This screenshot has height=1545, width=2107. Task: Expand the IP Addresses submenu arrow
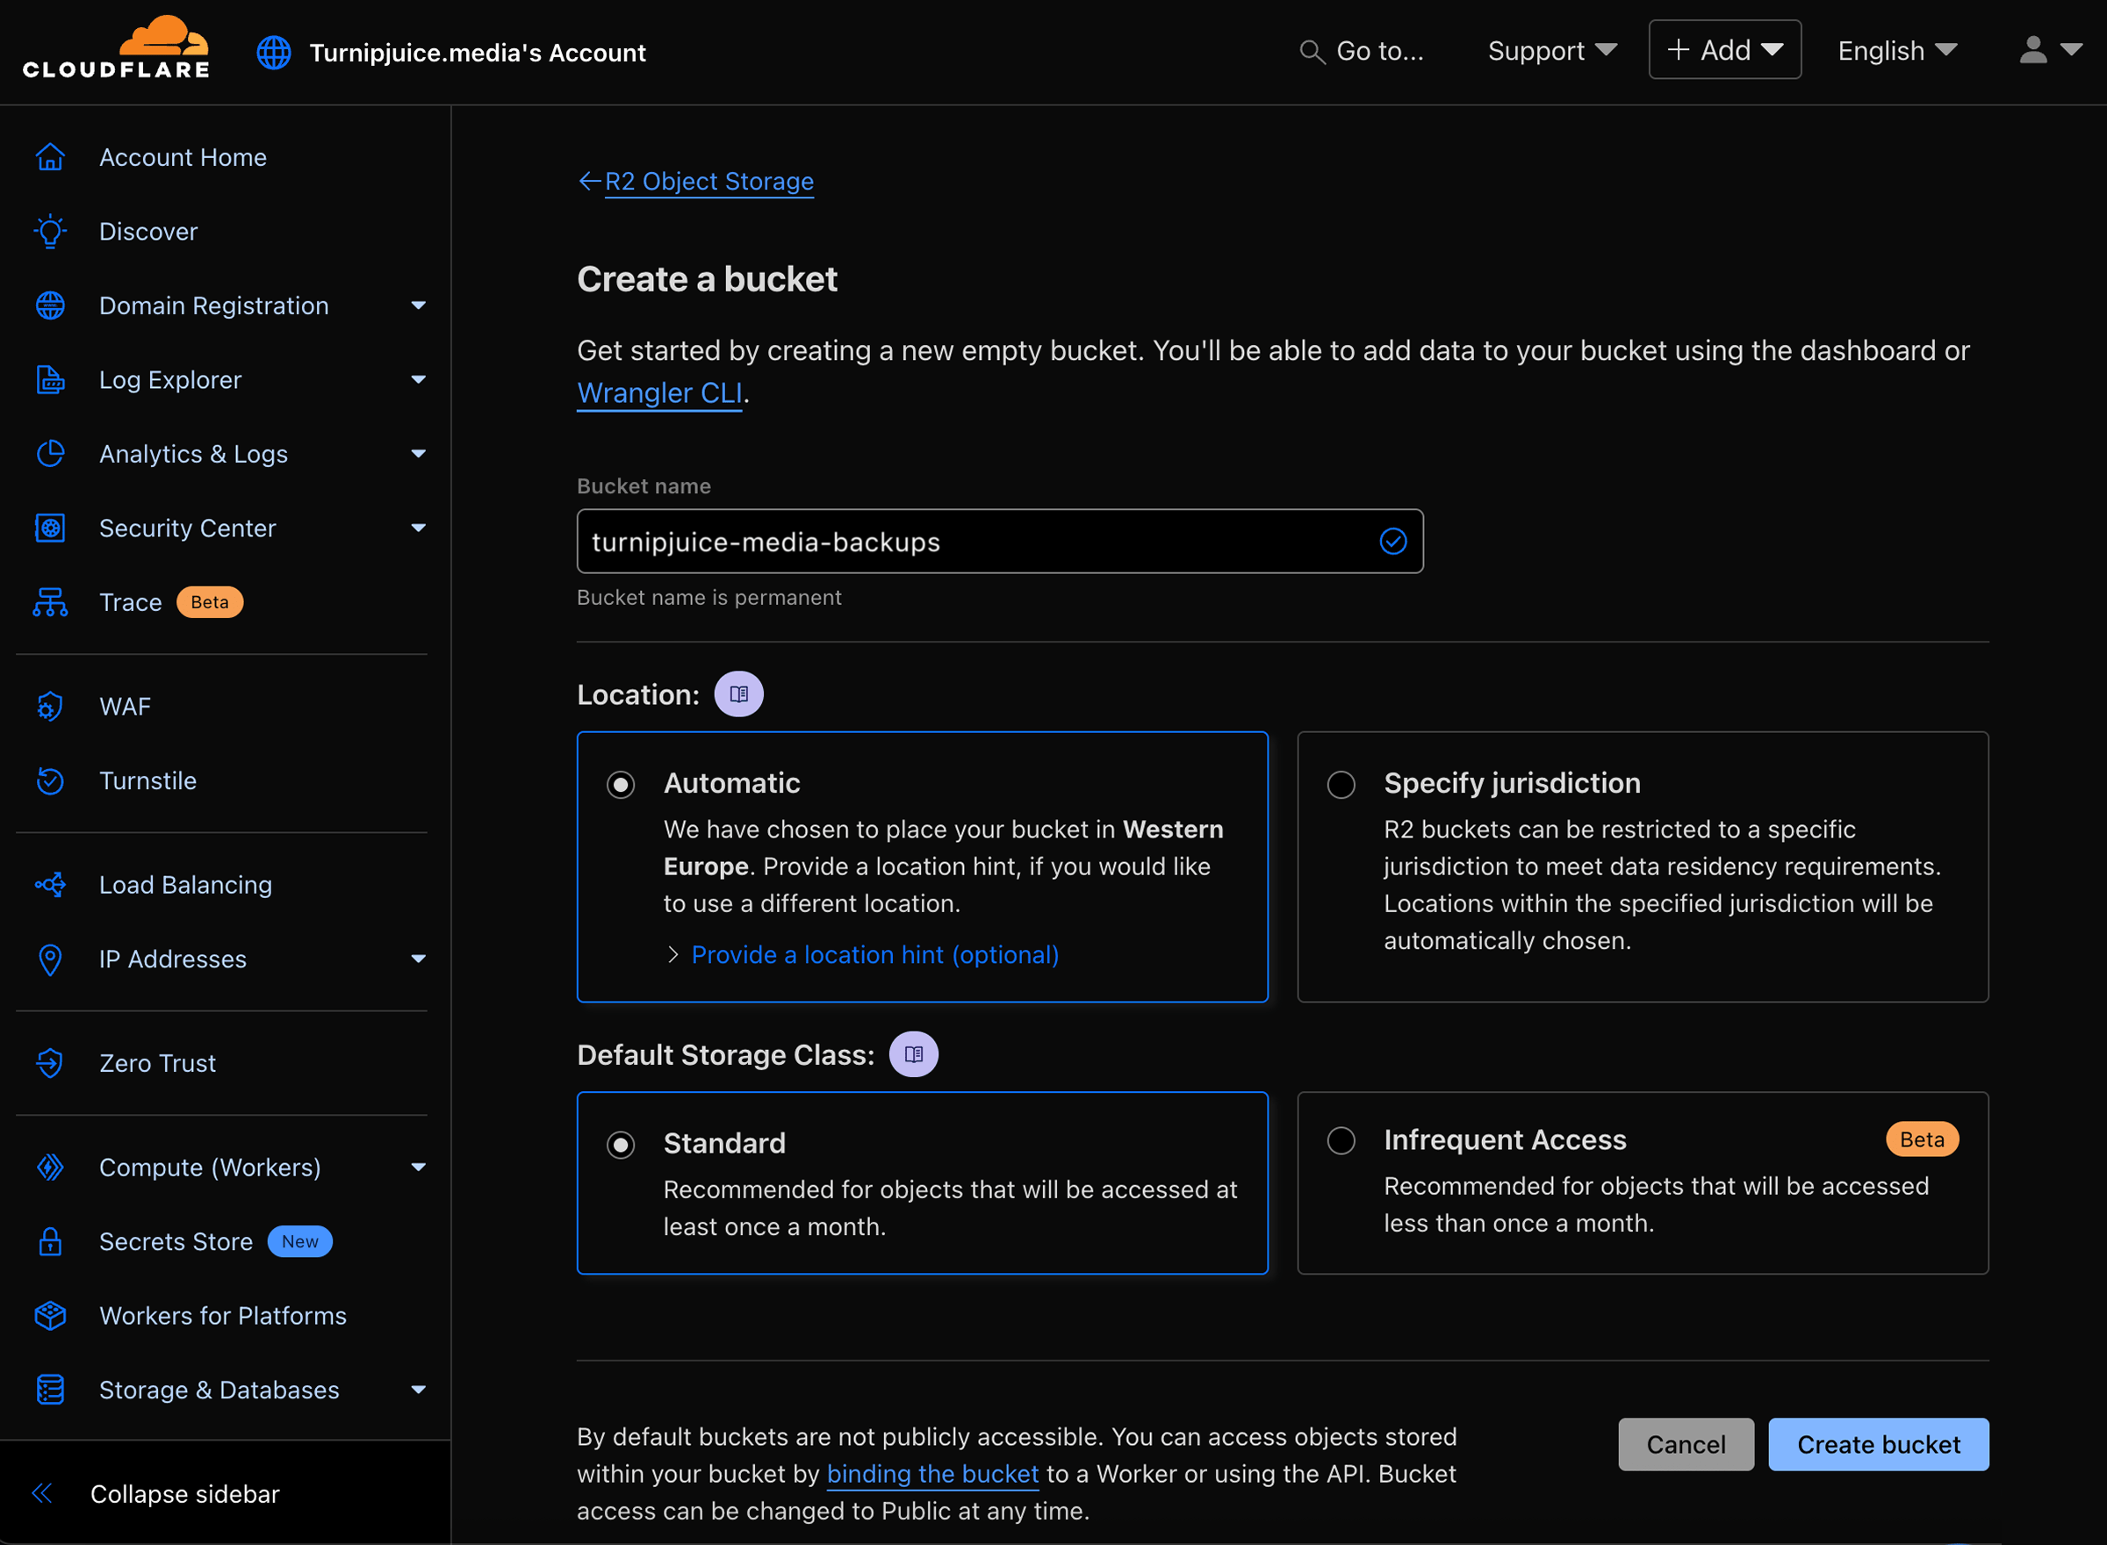pos(418,959)
